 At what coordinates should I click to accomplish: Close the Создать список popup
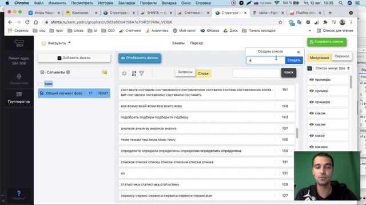click(299, 52)
